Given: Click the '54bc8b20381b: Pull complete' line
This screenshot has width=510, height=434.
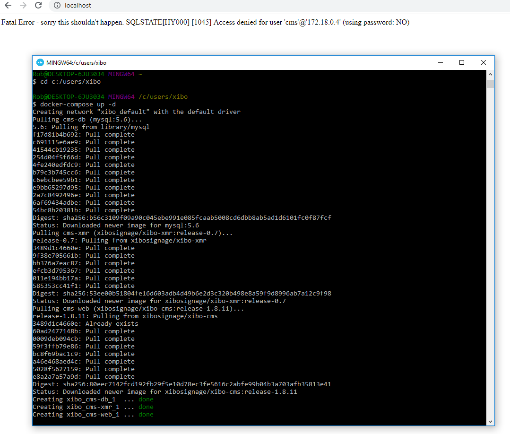Looking at the screenshot, I should [84, 210].
